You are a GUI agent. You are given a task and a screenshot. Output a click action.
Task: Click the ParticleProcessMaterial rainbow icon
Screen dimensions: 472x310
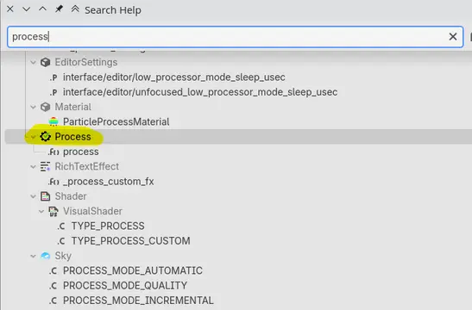coord(53,121)
